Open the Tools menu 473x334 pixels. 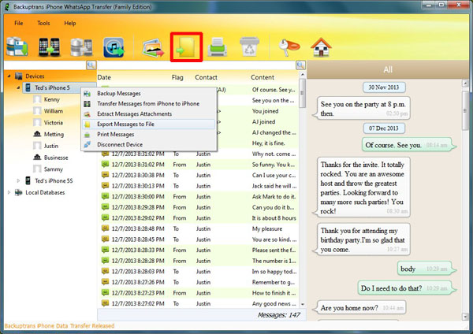(x=43, y=23)
